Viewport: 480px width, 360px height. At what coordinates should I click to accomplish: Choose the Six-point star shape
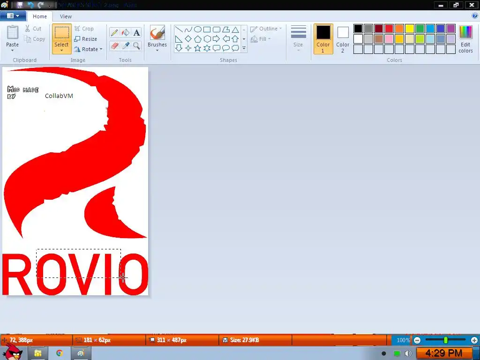click(207, 48)
